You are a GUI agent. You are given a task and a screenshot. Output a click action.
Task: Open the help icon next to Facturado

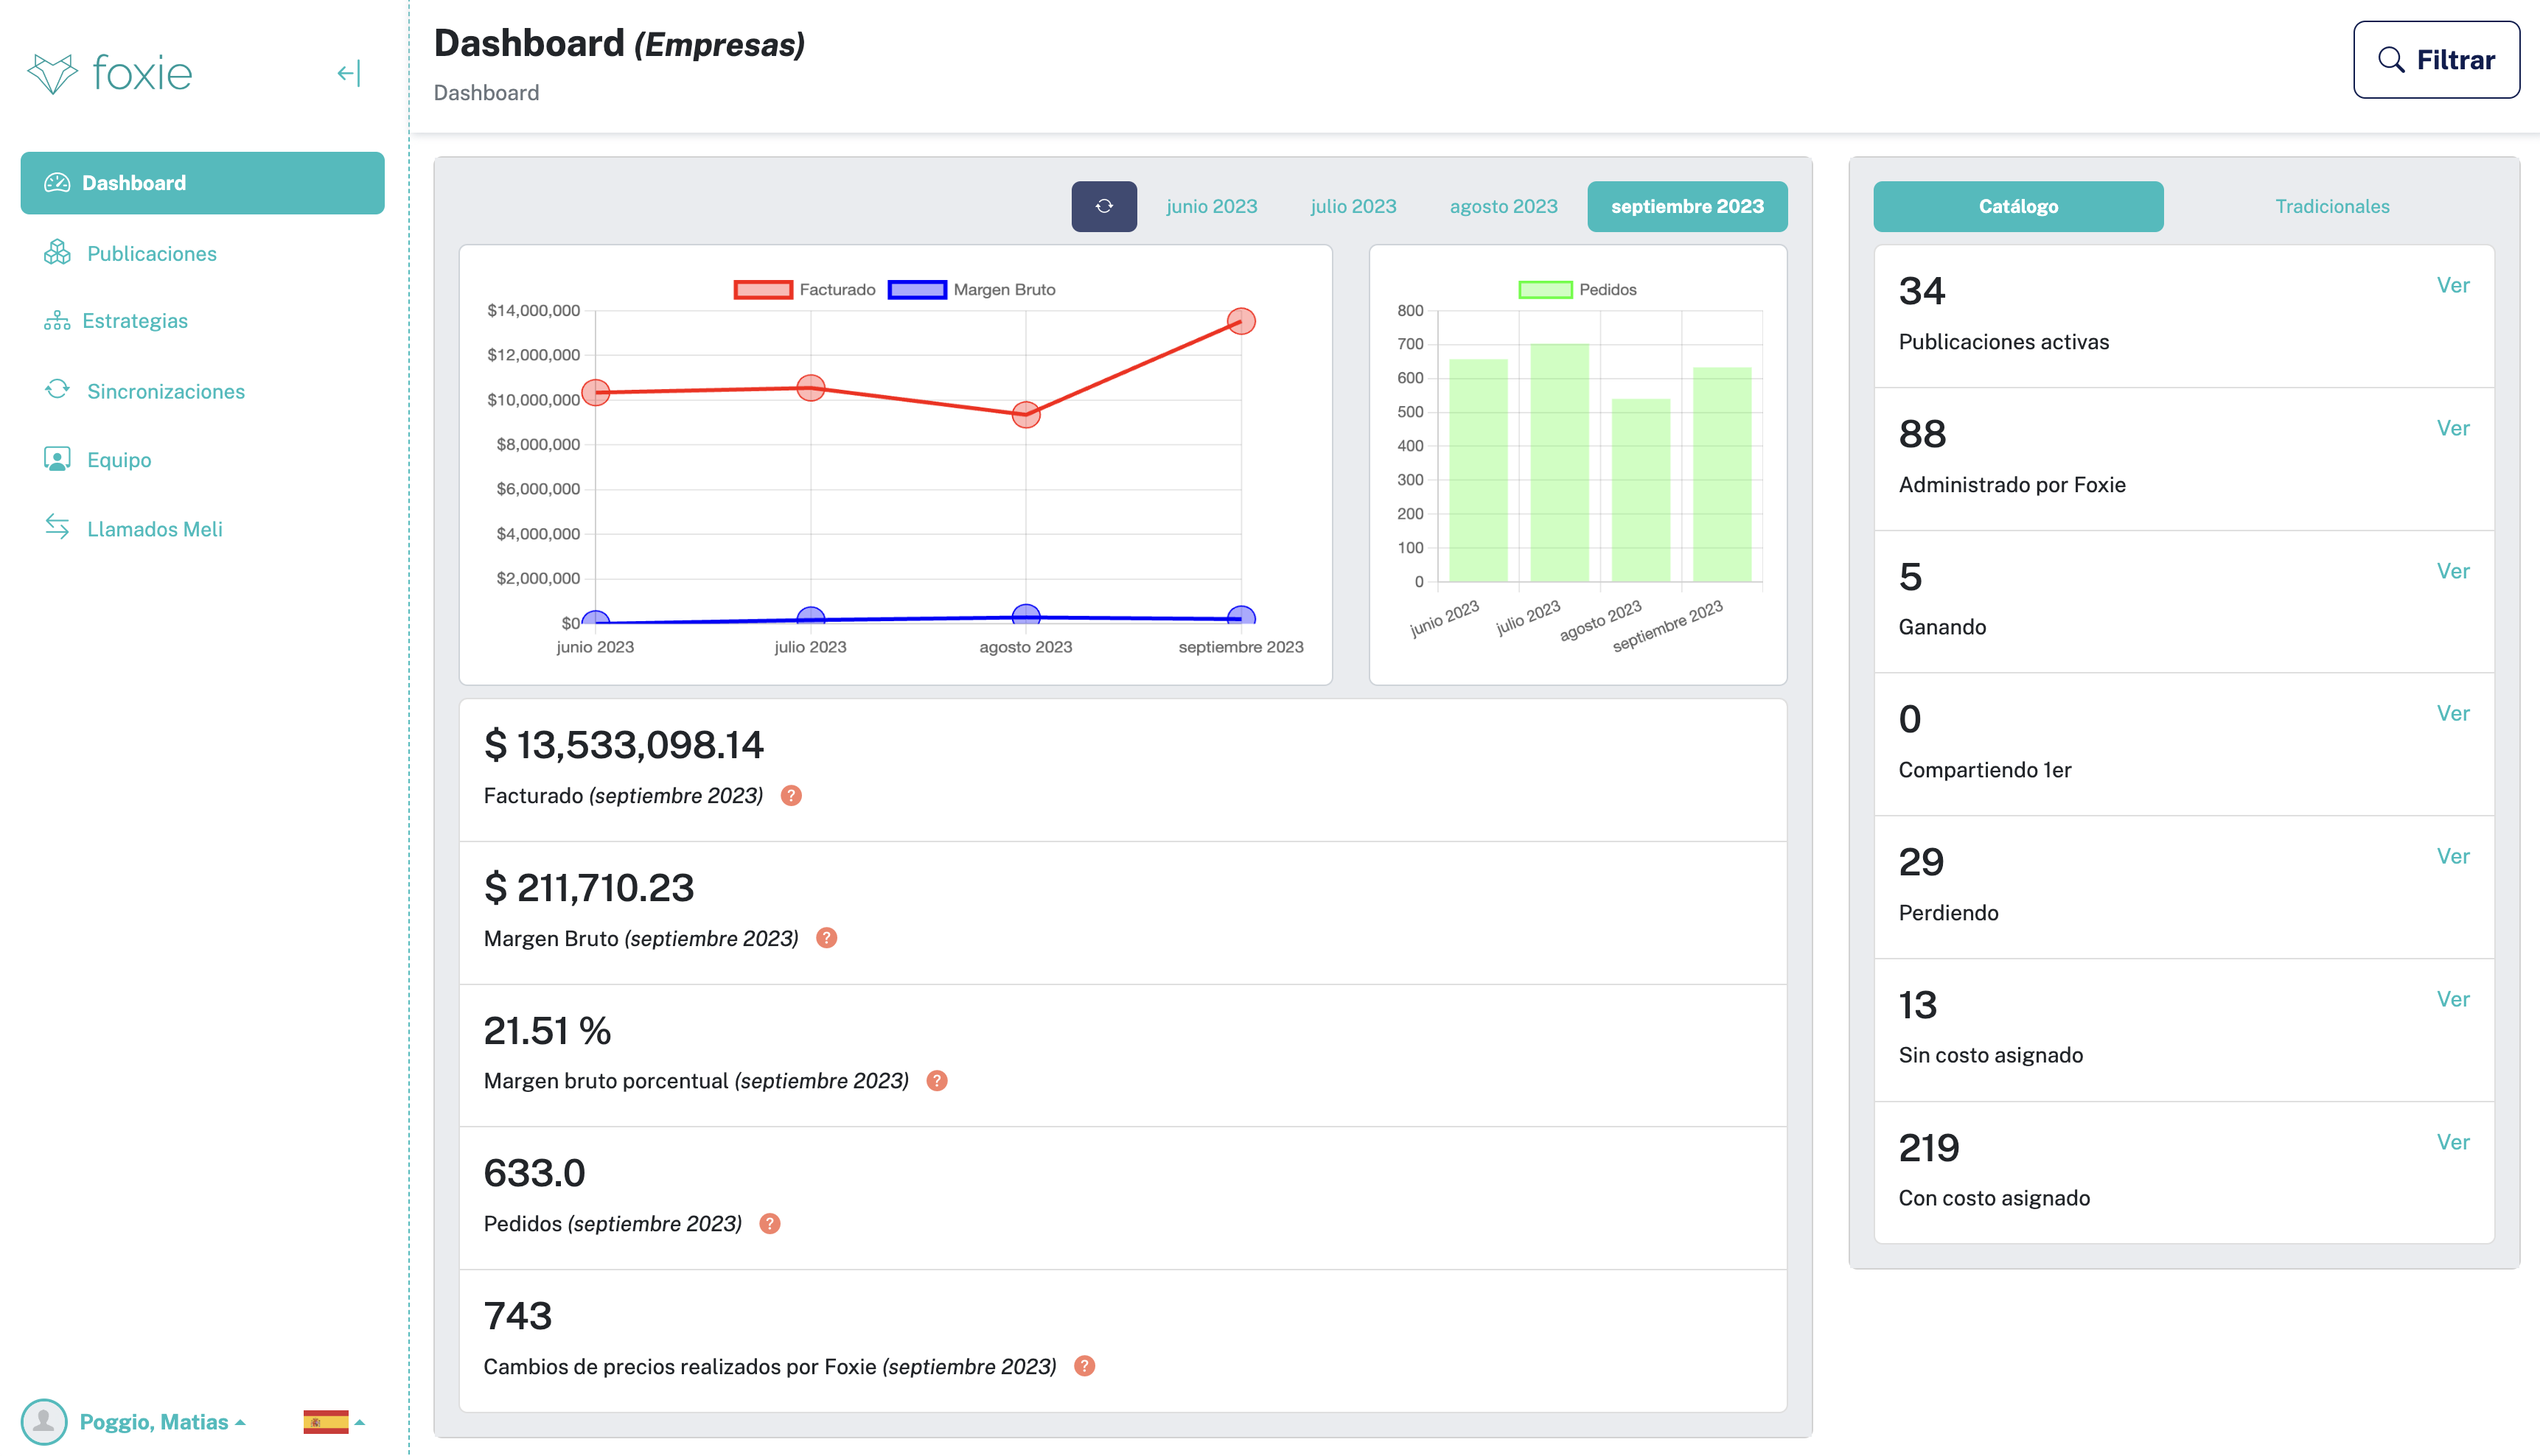click(x=791, y=796)
